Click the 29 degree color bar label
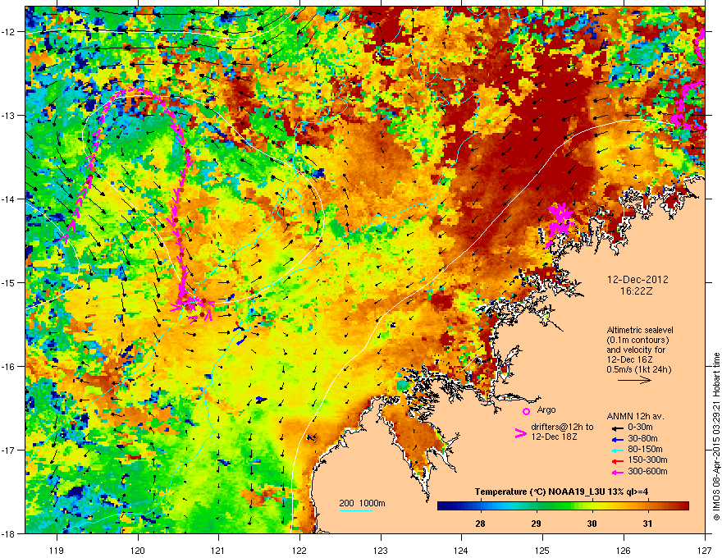Viewport: 722px width, 558px height. point(536,524)
